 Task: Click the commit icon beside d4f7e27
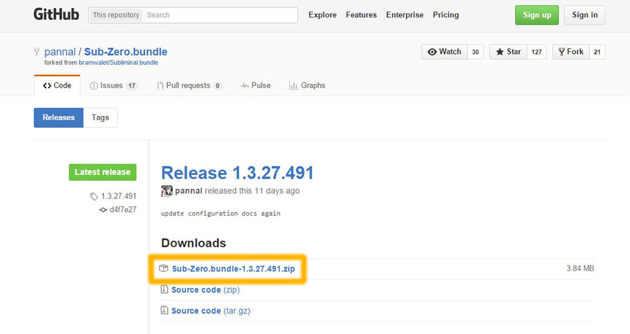click(x=103, y=209)
